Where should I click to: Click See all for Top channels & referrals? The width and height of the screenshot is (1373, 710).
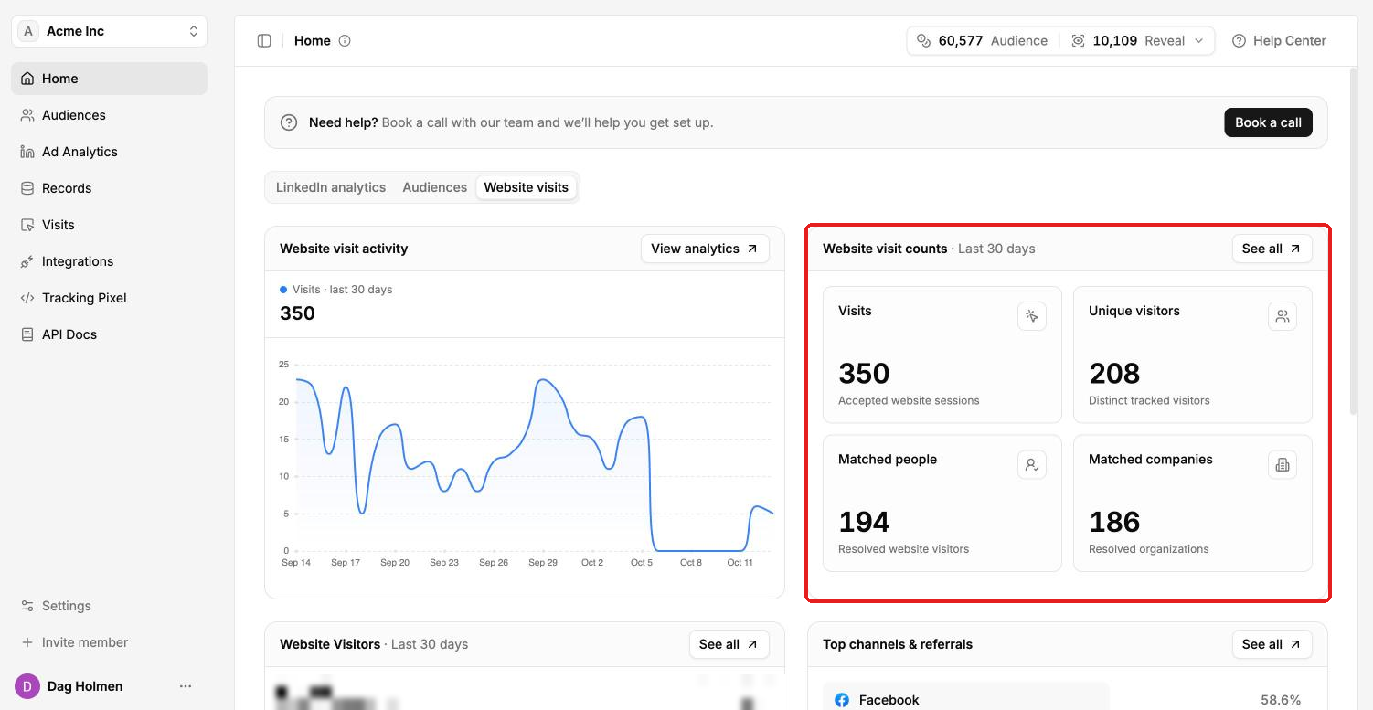[1272, 644]
